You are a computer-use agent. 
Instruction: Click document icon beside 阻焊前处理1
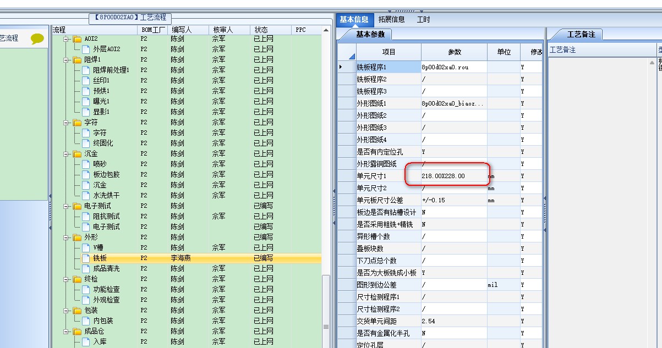(86, 70)
